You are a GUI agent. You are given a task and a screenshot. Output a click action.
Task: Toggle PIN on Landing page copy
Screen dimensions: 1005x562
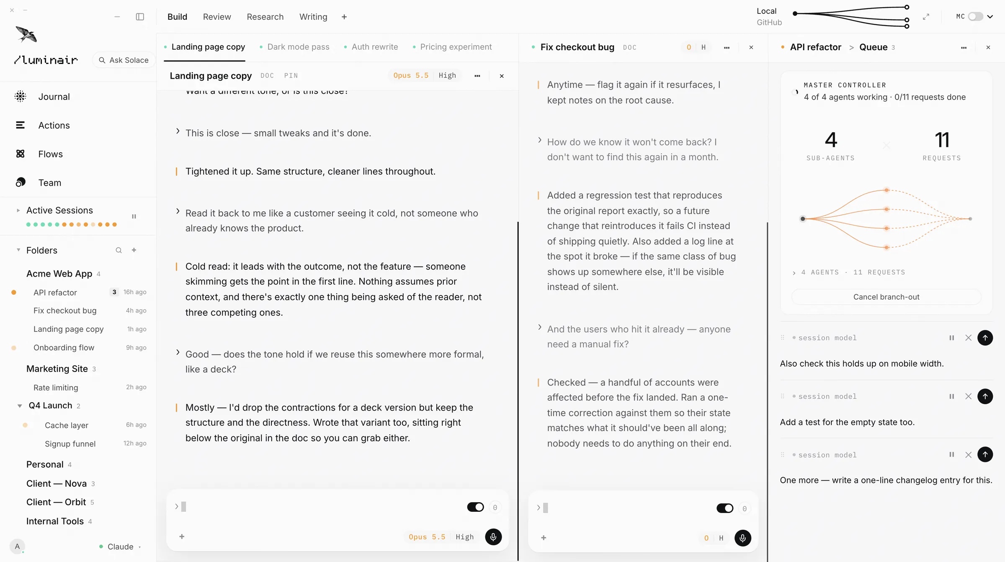tap(291, 76)
